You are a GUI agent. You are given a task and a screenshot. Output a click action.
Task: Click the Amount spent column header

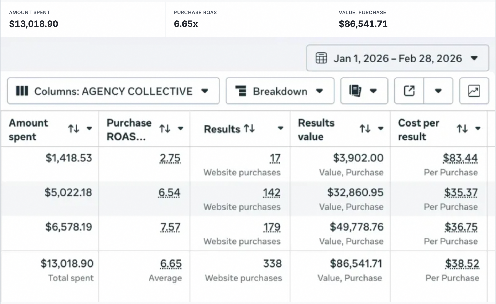click(50, 129)
